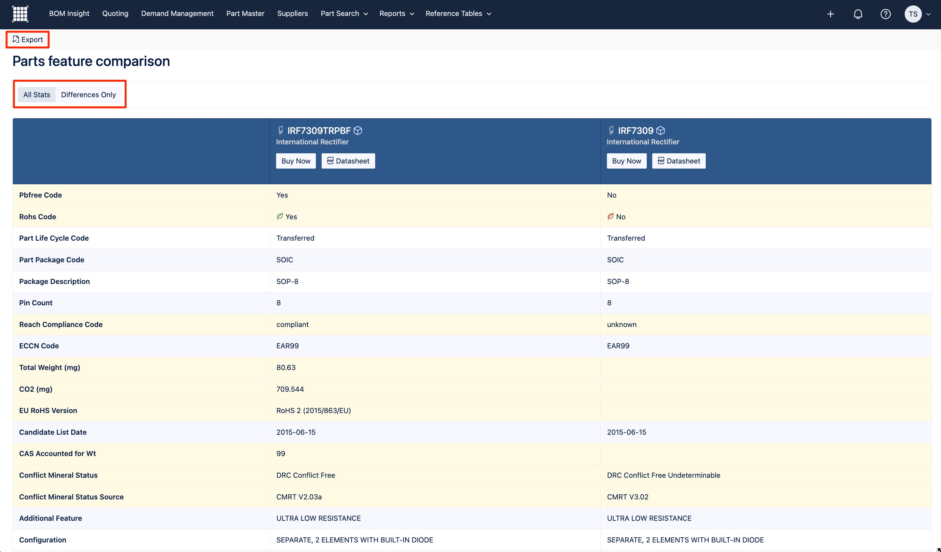Viewport: 941px width, 552px height.
Task: Click the ECCN Code row label
Action: 39,346
